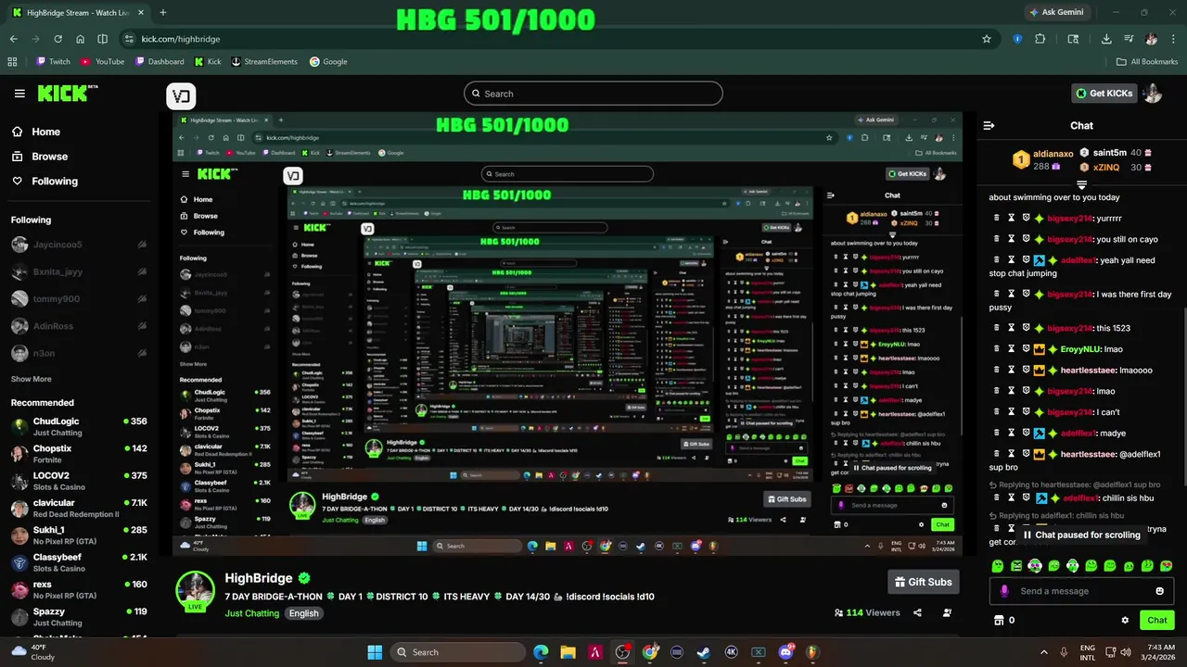
Task: Open the StreamElements bookmark
Action: click(x=264, y=61)
